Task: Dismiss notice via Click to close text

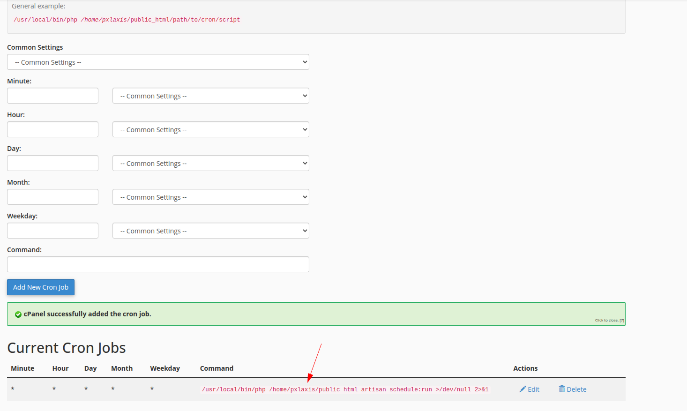Action: click(609, 321)
